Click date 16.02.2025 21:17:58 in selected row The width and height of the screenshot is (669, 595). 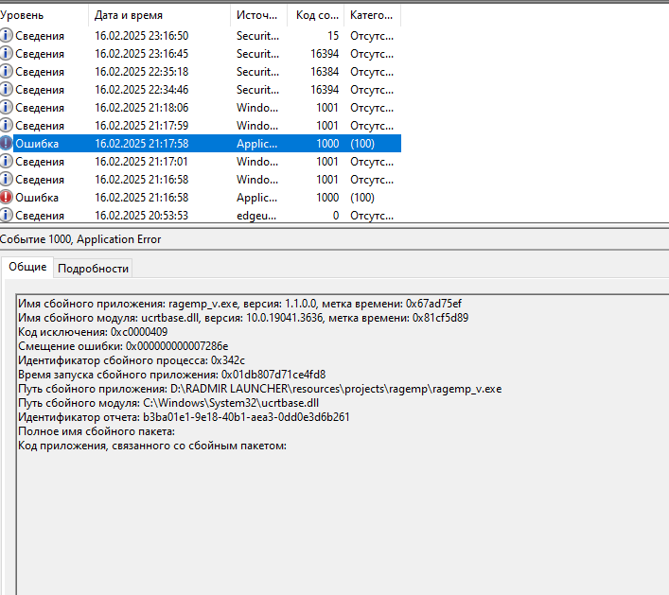point(141,144)
